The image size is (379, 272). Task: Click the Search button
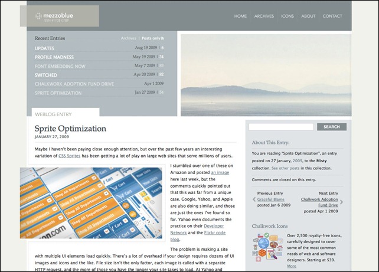[332, 127]
